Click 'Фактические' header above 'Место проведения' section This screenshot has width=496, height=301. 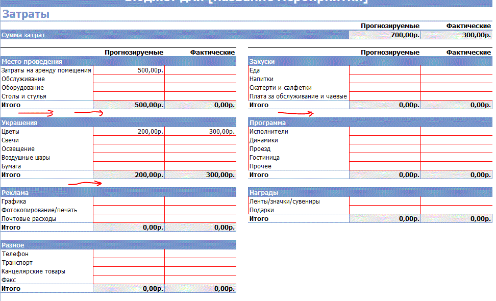click(x=212, y=53)
